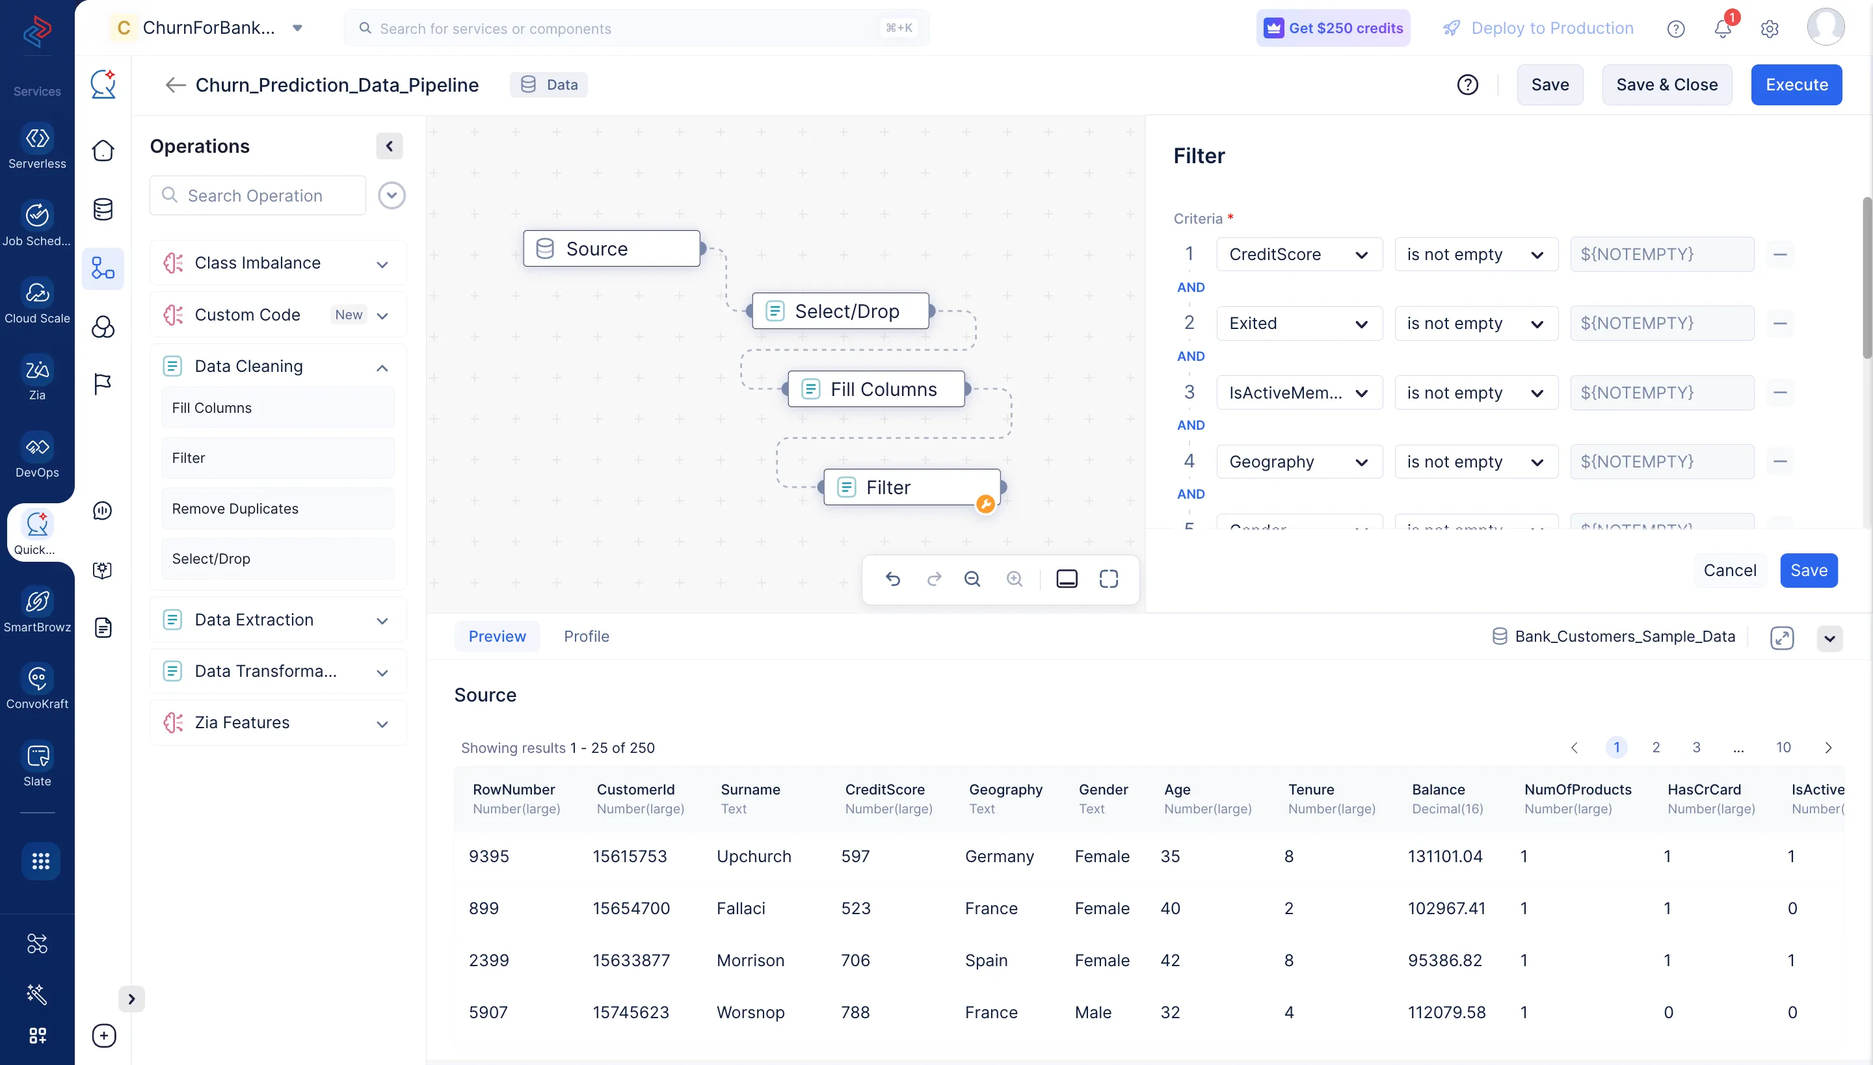Open the Data tab next to pipeline title
This screenshot has width=1873, height=1065.
coord(549,84)
